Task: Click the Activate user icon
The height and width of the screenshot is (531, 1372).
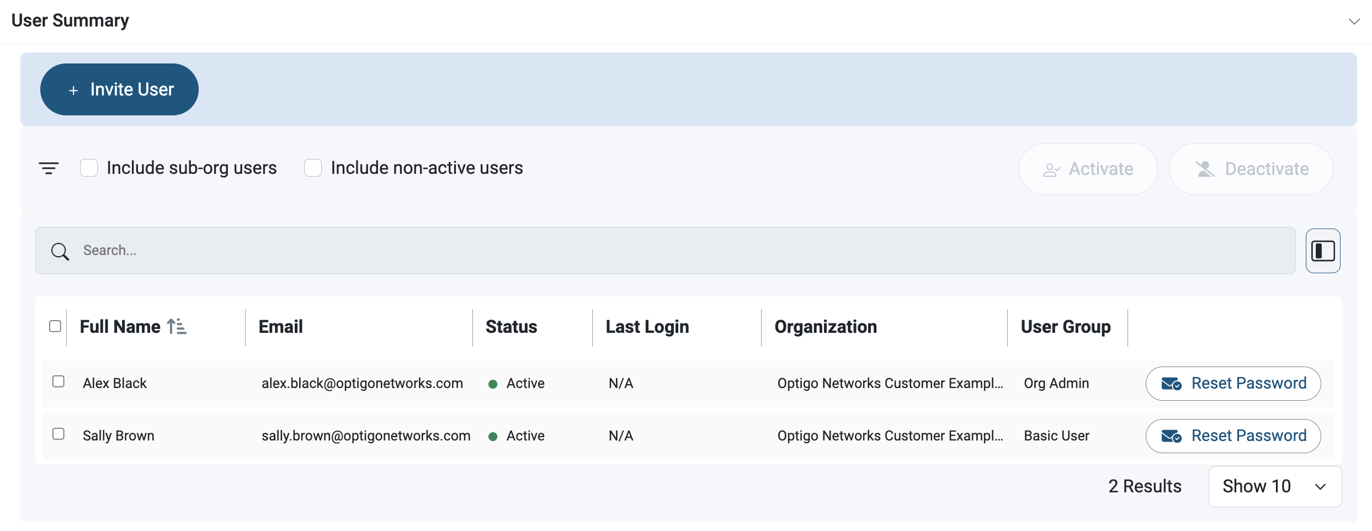Action: pyautogui.click(x=1051, y=169)
